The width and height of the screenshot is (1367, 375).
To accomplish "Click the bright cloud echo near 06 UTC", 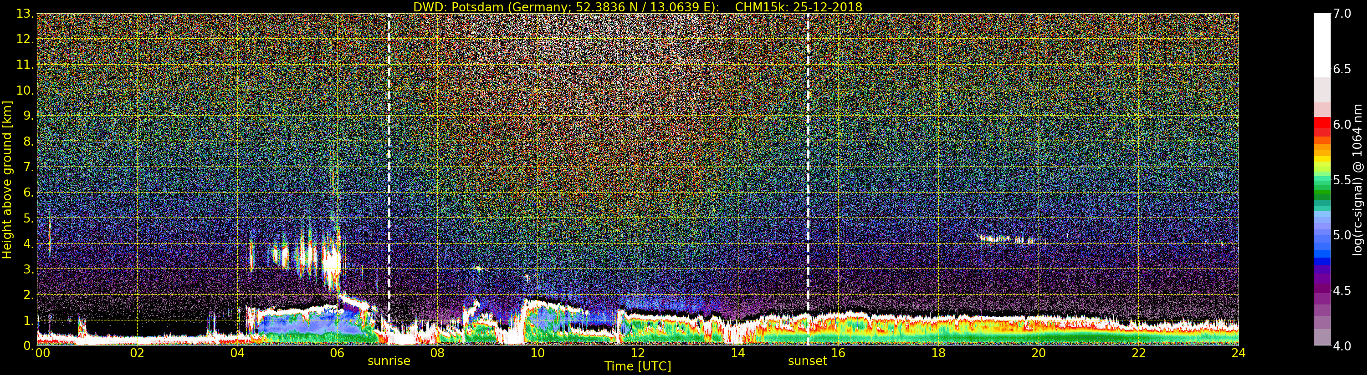I will pyautogui.click(x=332, y=262).
